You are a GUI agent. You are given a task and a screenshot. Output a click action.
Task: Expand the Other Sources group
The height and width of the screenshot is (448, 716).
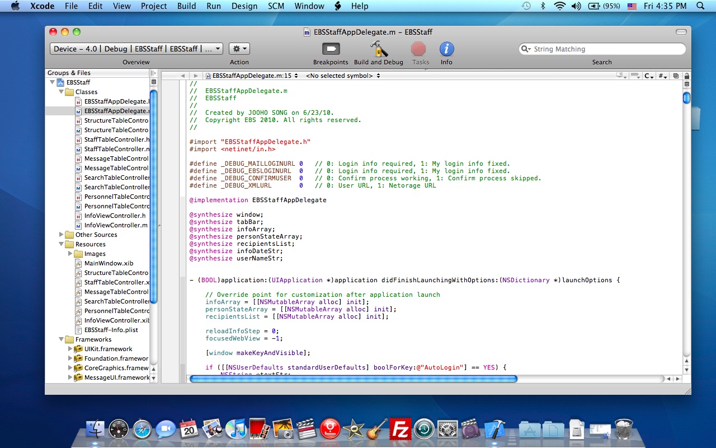point(62,235)
